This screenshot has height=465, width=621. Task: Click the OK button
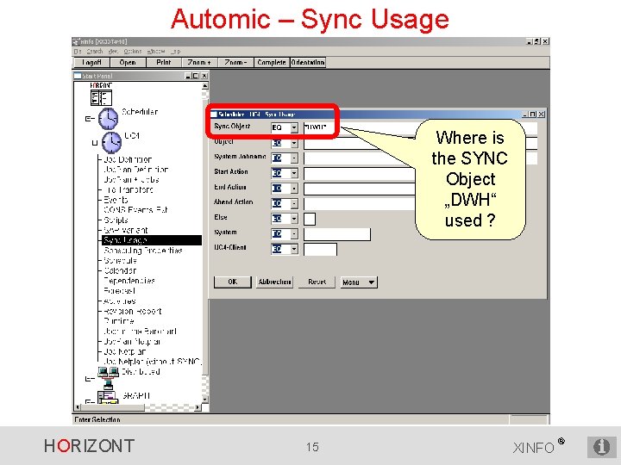tap(233, 282)
